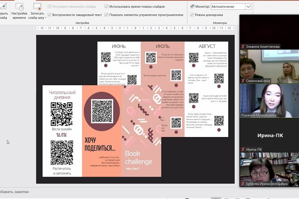This screenshot has width=299, height=199.
Task: Click the 'Мониторы' ribbon group label
Action: (x=219, y=23)
